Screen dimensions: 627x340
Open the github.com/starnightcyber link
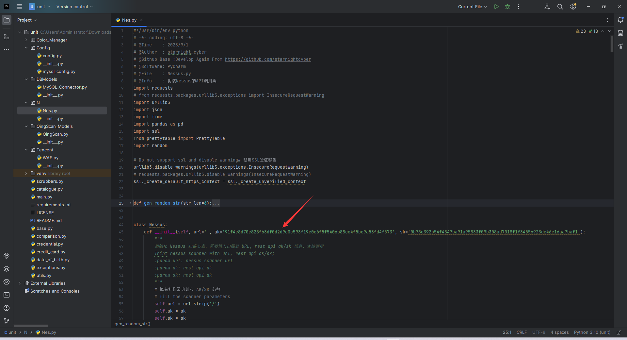(268, 59)
